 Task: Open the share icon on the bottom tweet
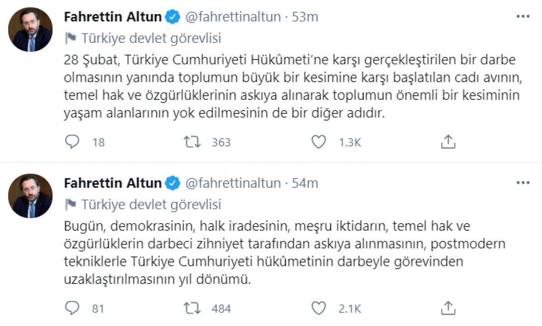tap(448, 308)
